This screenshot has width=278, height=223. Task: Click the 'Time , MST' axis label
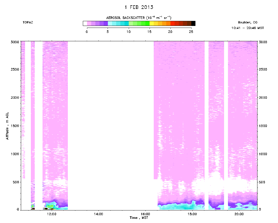[x=139, y=218]
